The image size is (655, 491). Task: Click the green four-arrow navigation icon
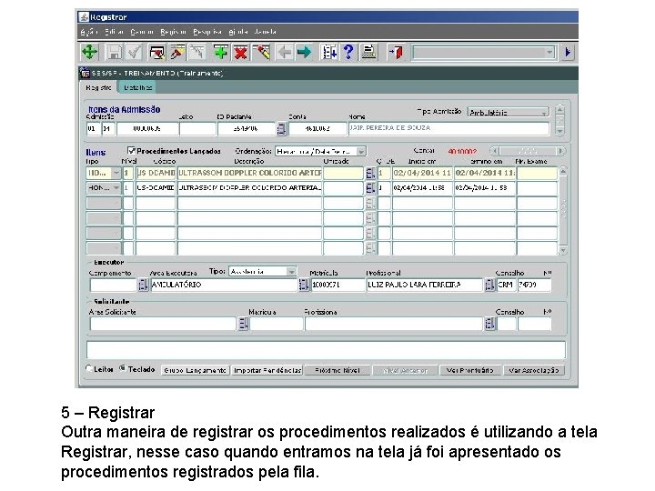pos(89,53)
